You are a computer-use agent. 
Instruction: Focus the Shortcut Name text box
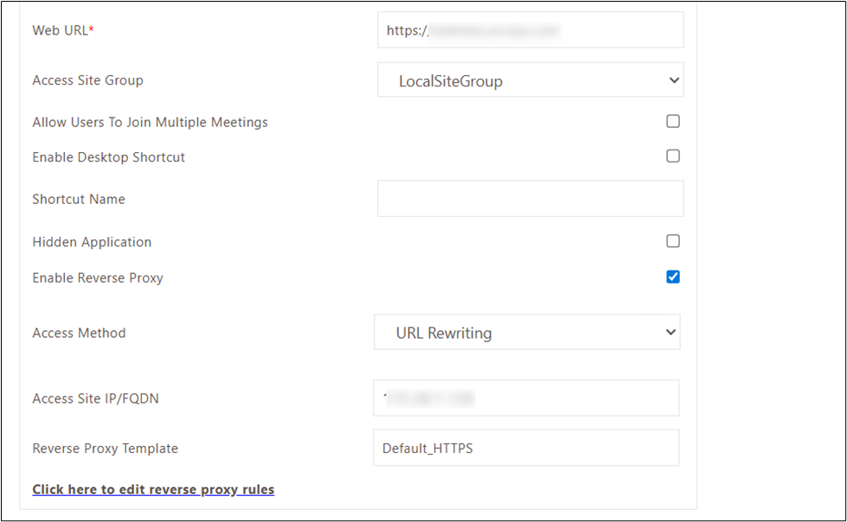pyautogui.click(x=530, y=199)
